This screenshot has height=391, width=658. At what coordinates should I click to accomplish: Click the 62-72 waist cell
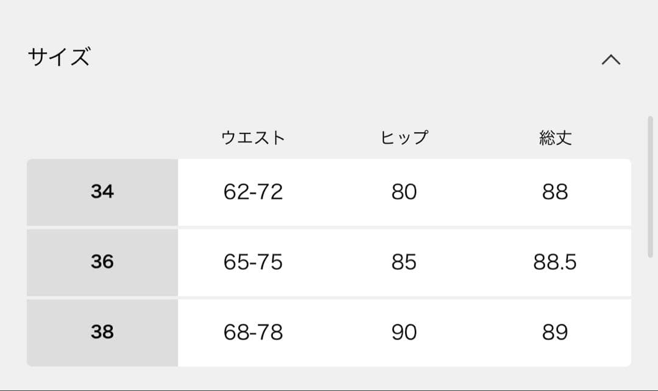coord(253,192)
